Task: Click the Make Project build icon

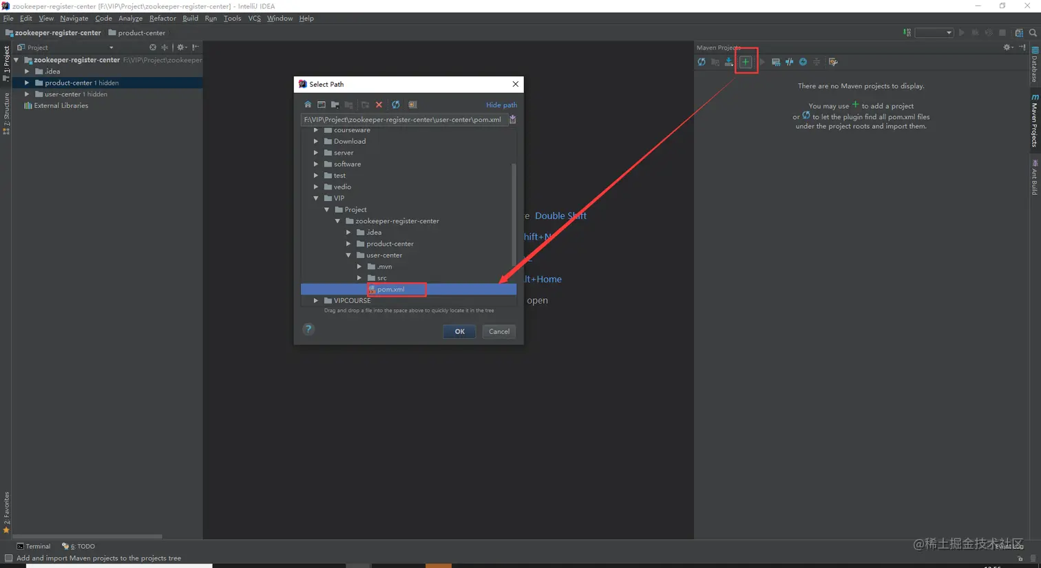Action: click(907, 32)
